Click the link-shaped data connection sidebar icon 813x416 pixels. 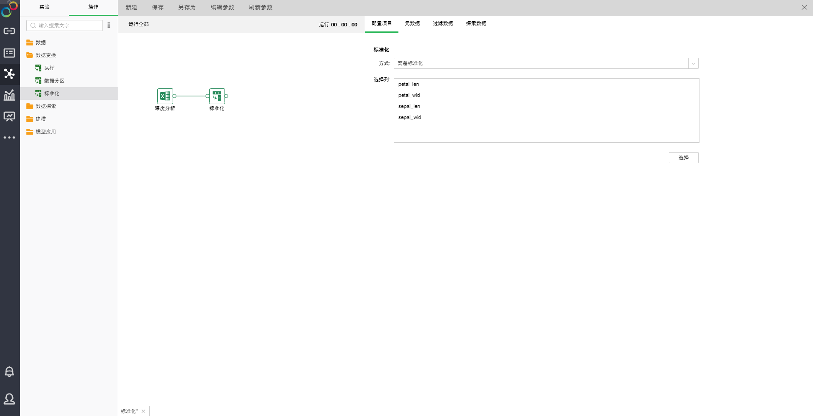[9, 31]
